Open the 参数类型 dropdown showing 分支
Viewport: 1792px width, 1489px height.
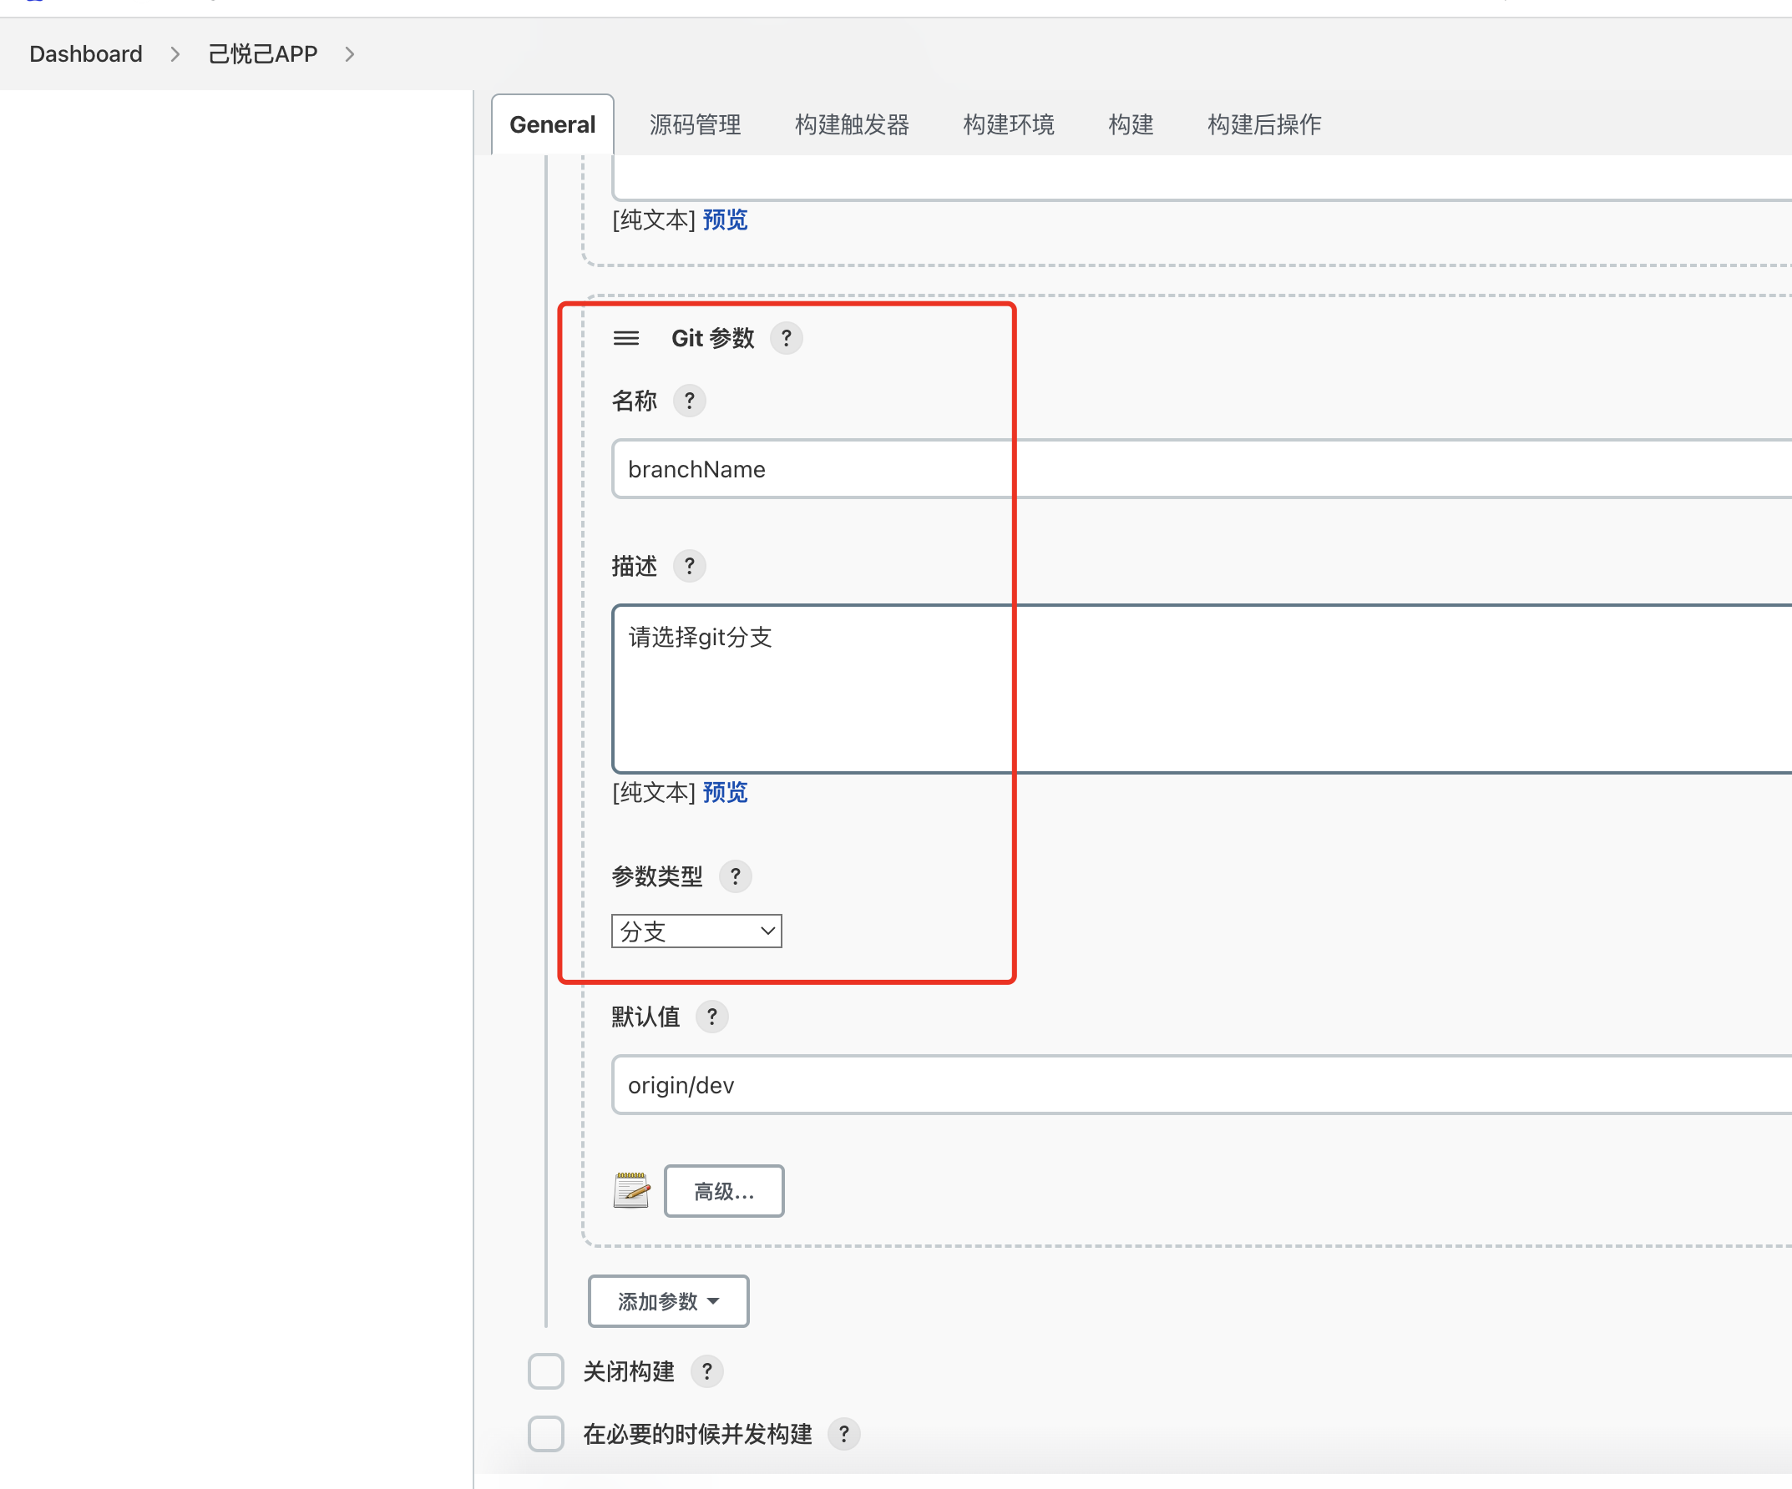pyautogui.click(x=696, y=931)
